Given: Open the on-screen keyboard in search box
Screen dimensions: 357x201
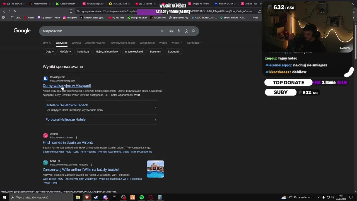Looking at the screenshot, I should pos(171,31).
